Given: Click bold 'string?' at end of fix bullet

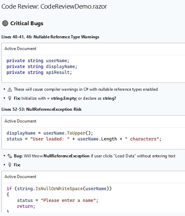Looking at the screenshot, I should pos(110,98).
